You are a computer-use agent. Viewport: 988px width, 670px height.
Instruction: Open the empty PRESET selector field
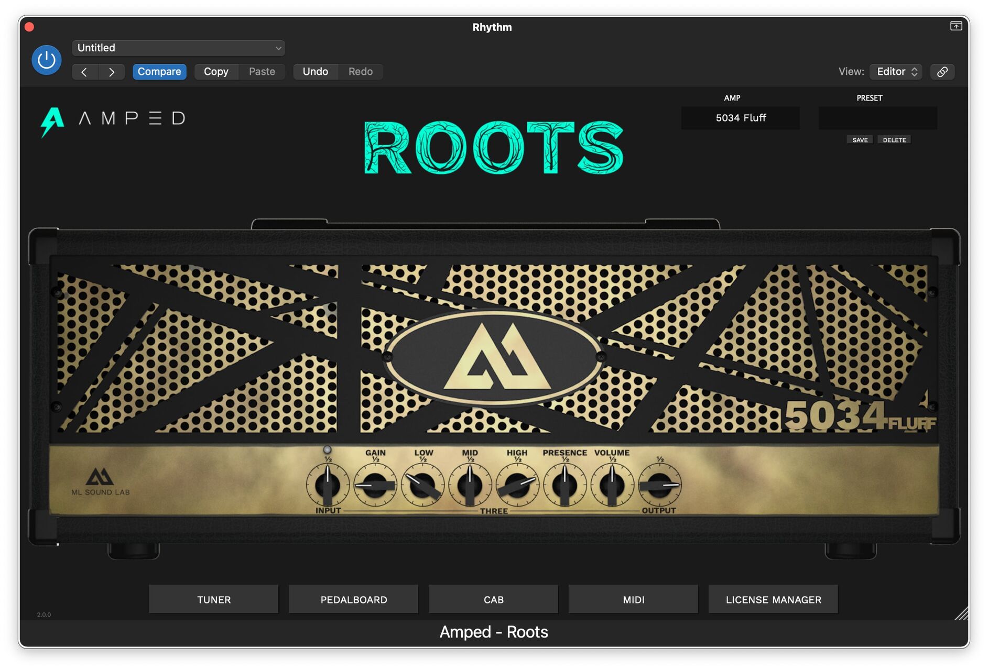pos(877,118)
